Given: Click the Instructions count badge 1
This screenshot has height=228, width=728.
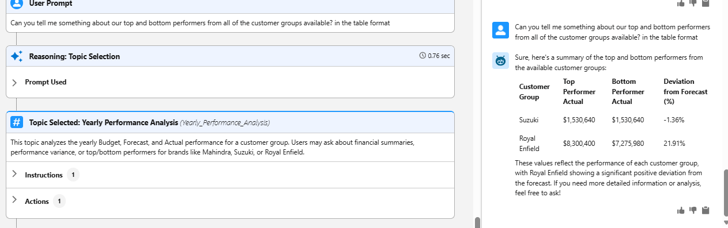Looking at the screenshot, I should [x=73, y=175].
